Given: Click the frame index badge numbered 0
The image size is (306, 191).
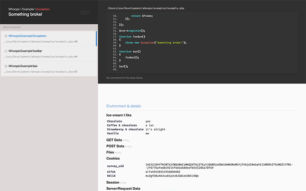Looking at the screenshot, I should pos(6,66).
